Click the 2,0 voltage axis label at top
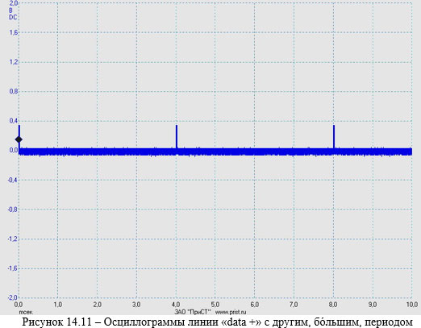This screenshot has height=328, width=421. click(x=14, y=3)
